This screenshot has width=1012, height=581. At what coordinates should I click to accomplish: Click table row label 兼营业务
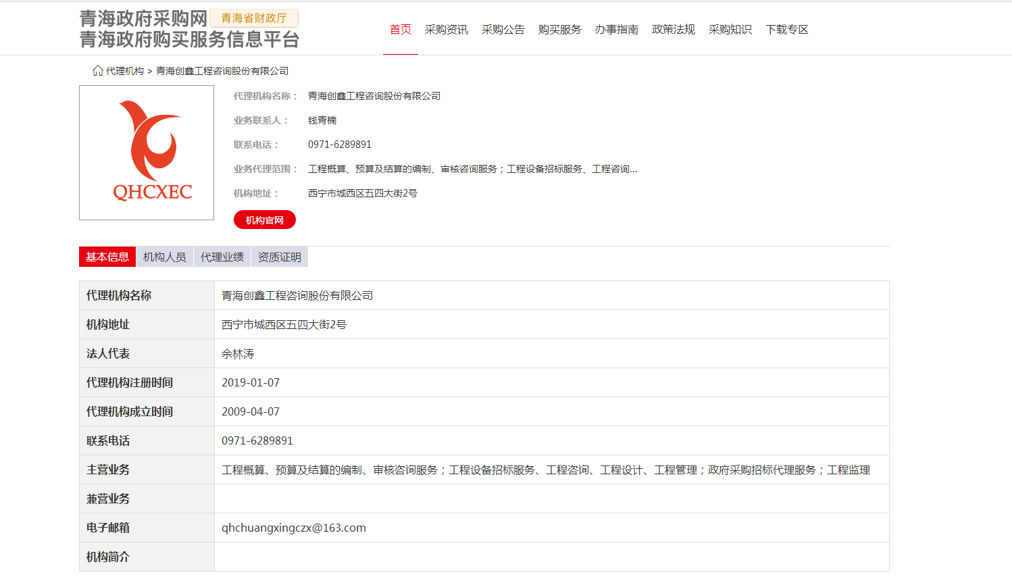[x=108, y=499]
